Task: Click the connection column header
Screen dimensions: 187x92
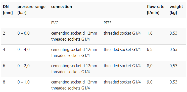Action: pos(62,7)
